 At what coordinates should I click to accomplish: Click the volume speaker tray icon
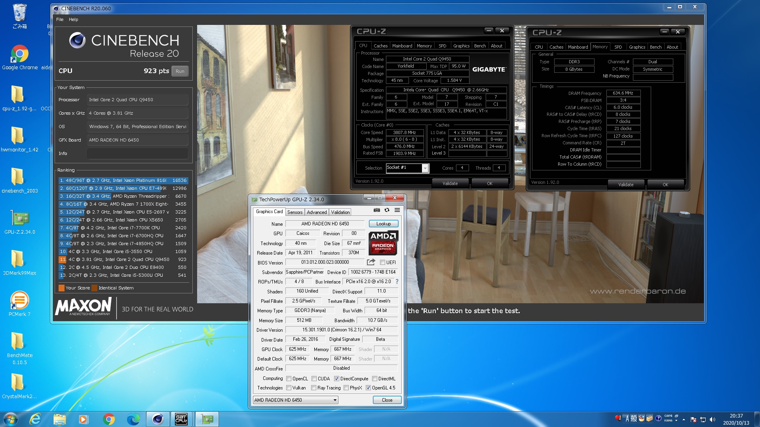(712, 419)
